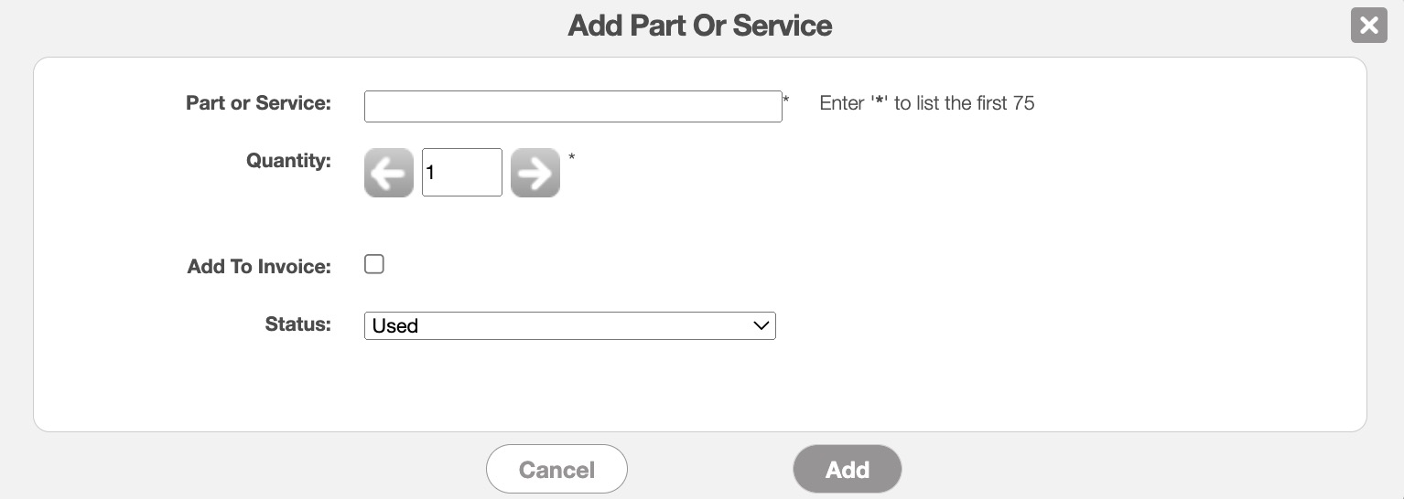The image size is (1404, 499).
Task: Close the Add Part Or Service dialog
Action: click(x=1368, y=26)
